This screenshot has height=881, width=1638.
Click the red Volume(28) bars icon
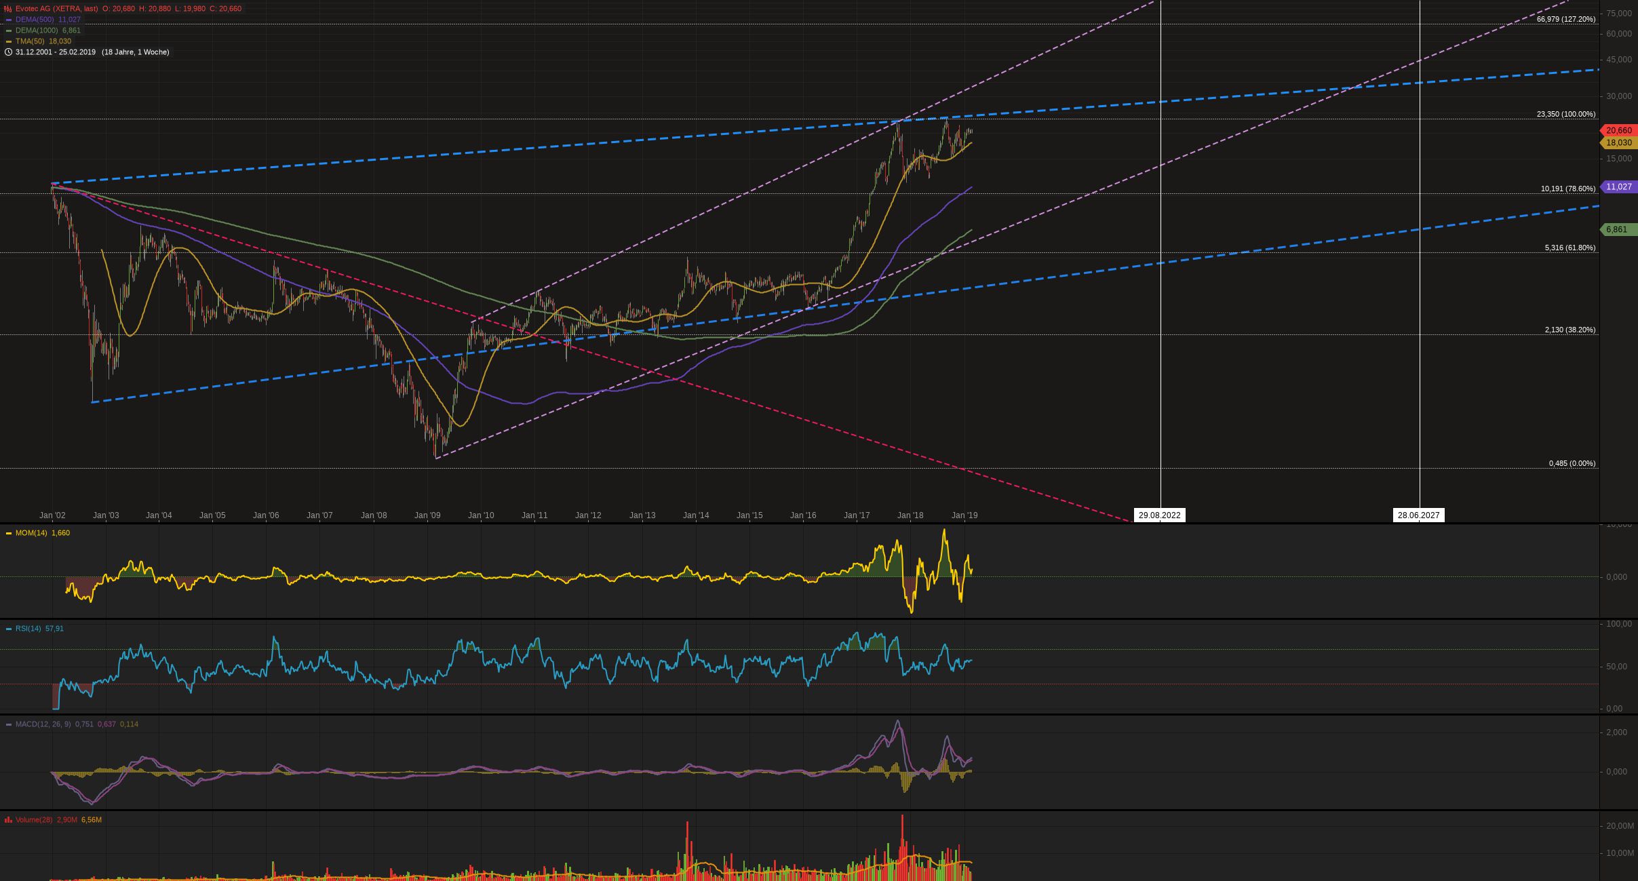click(x=8, y=820)
